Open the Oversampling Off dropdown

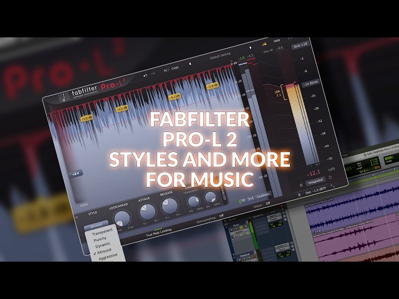coord(221,216)
